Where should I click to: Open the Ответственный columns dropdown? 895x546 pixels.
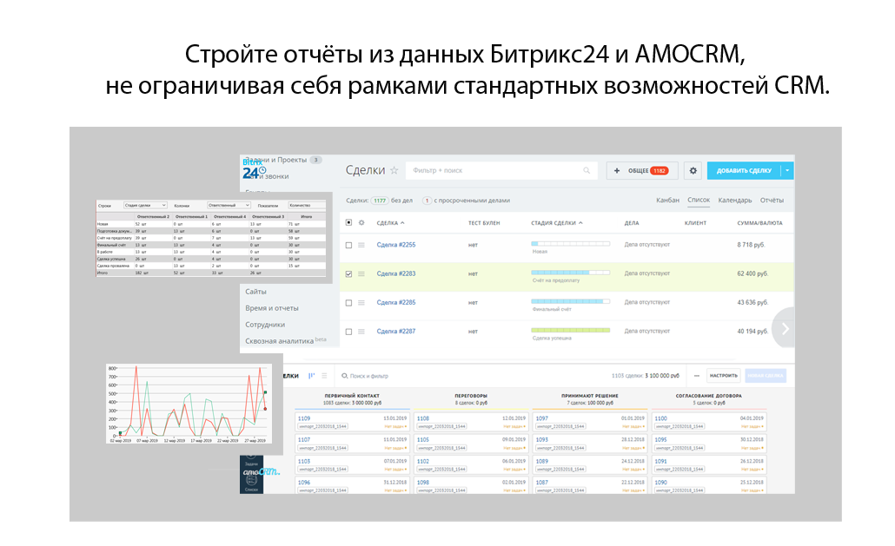229,205
